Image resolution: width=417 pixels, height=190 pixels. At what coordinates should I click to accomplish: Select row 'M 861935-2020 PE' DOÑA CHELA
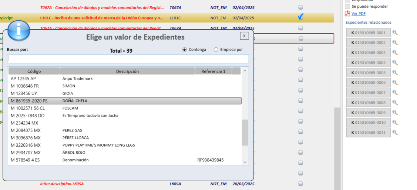click(125, 101)
